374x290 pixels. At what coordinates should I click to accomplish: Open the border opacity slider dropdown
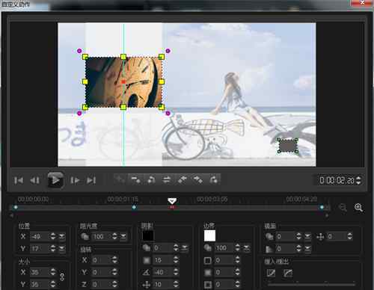246,248
